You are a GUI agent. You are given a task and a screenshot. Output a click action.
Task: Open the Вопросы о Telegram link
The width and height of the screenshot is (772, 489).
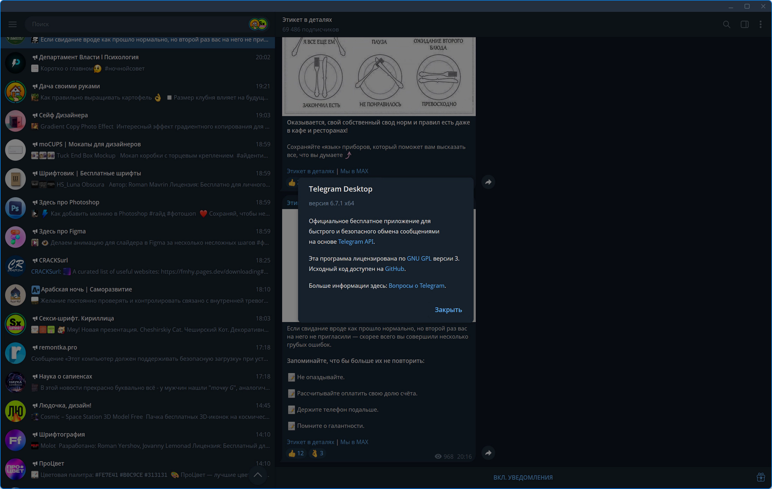[416, 286]
